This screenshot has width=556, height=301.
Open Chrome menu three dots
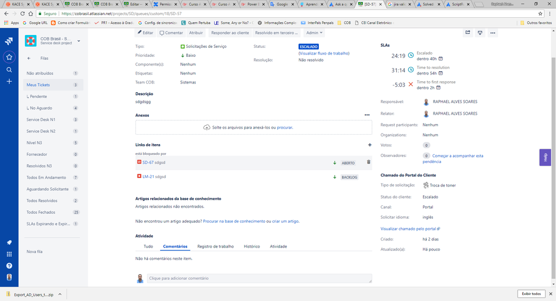point(550,13)
